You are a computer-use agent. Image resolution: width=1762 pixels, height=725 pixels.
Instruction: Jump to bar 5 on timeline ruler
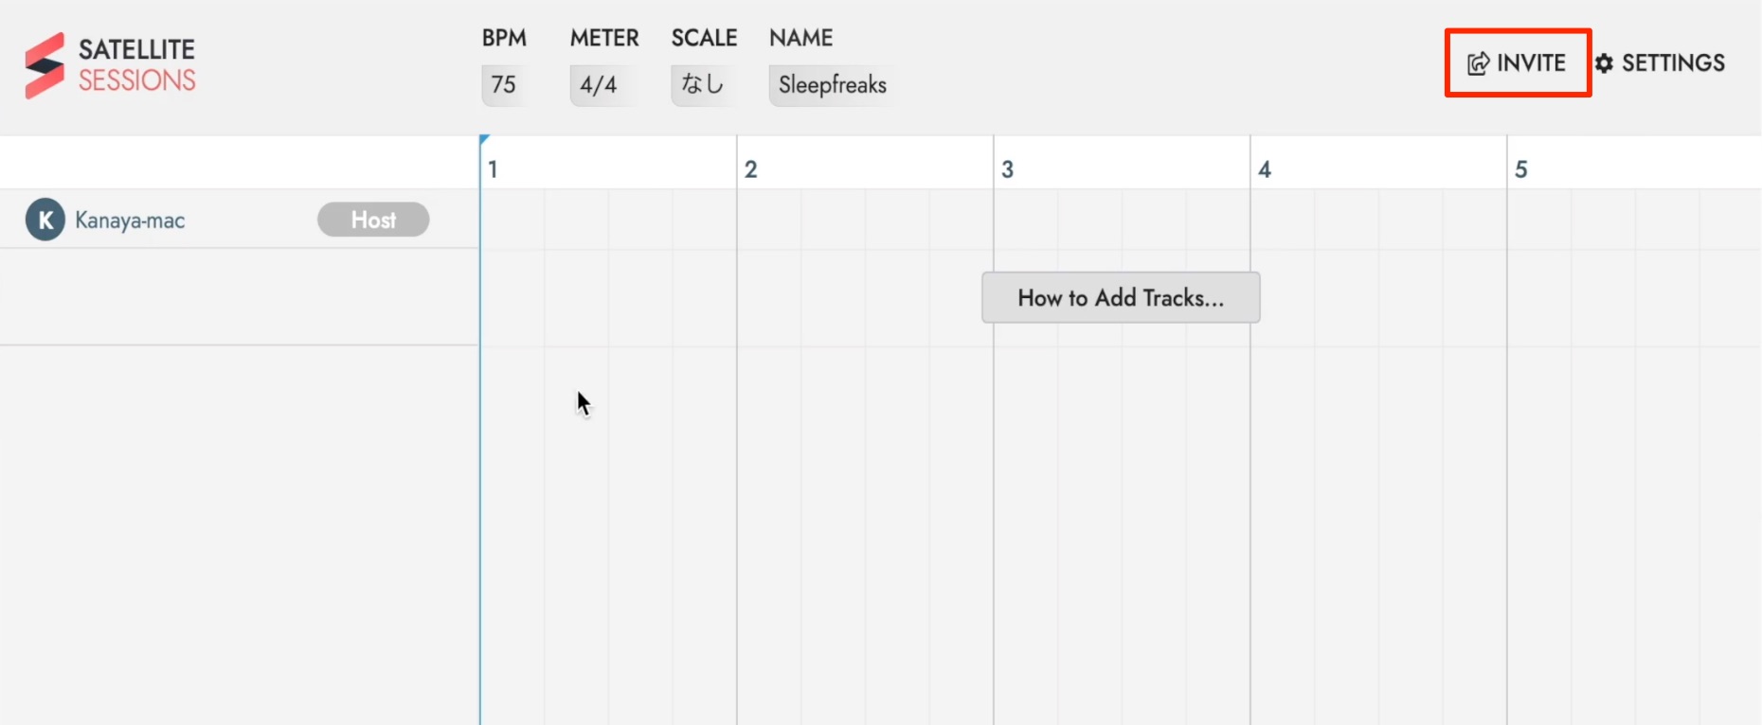tap(1520, 169)
